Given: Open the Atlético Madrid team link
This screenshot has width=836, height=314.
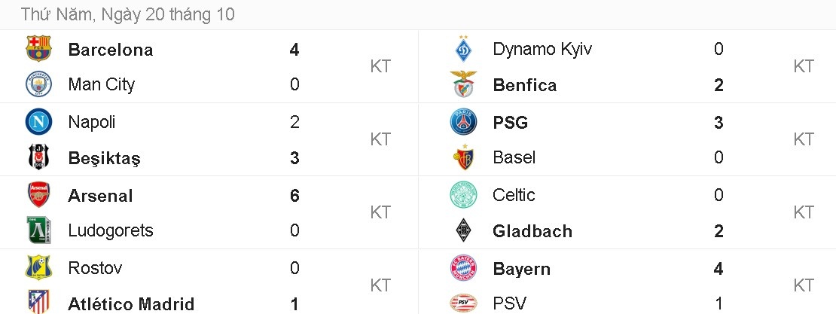Looking at the screenshot, I should (131, 304).
